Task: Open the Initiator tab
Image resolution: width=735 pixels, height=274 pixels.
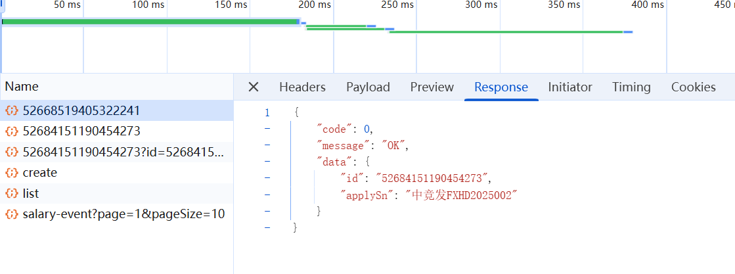Action: pos(570,87)
